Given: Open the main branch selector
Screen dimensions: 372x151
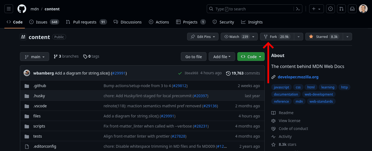Looking at the screenshot, I should (34, 57).
